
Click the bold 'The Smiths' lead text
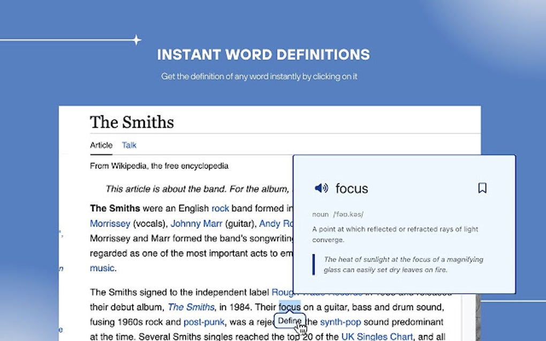pos(115,208)
